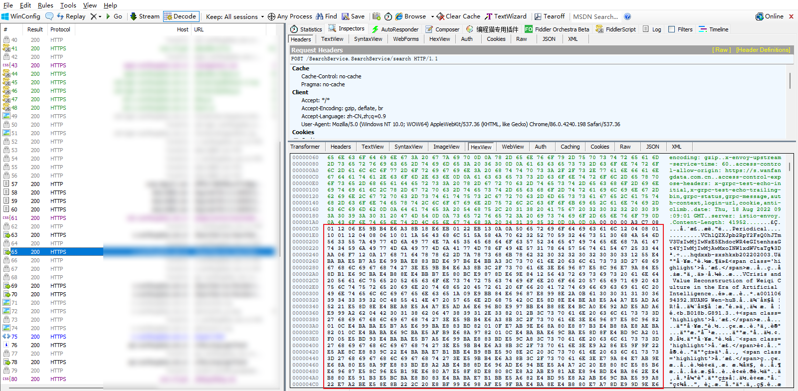Open the Timeline tab
The width and height of the screenshot is (798, 391).
pyautogui.click(x=714, y=29)
